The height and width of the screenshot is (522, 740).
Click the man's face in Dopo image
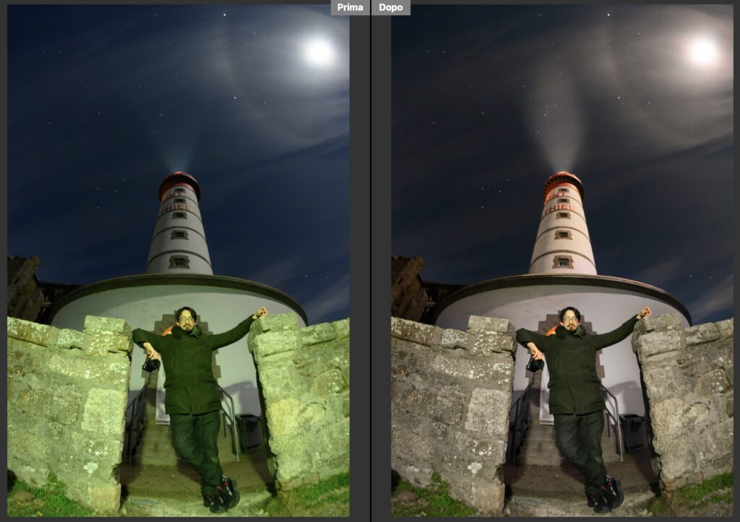[569, 318]
